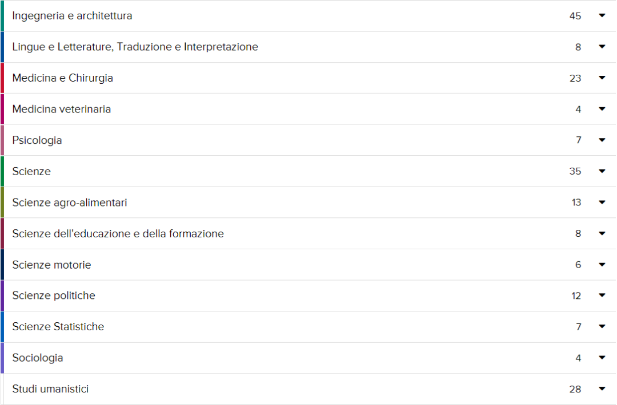Click the count 28 for Studi umanistici
Screen dimensions: 617x405
575,389
